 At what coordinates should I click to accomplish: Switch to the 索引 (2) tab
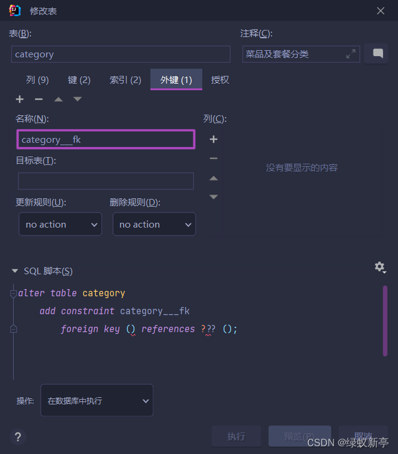tap(125, 80)
